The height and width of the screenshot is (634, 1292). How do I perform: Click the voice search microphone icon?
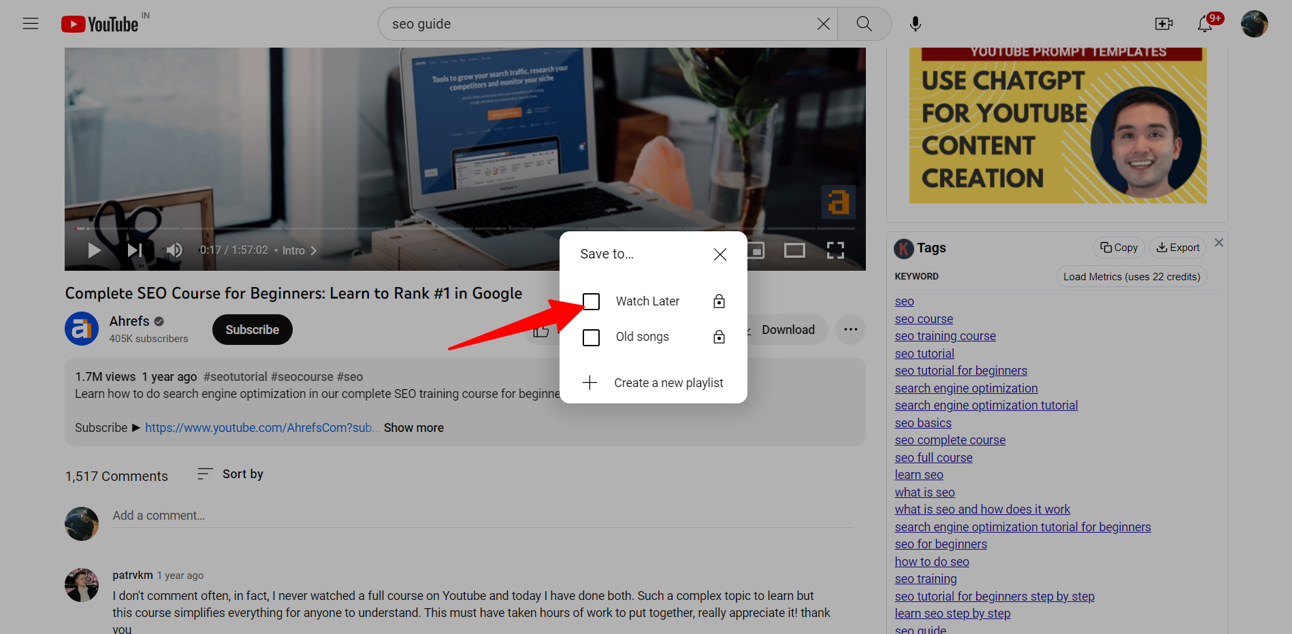(x=916, y=24)
